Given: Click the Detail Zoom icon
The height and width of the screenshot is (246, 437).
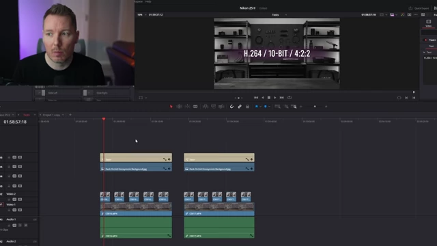Looking at the screenshot, I should pos(286,107).
